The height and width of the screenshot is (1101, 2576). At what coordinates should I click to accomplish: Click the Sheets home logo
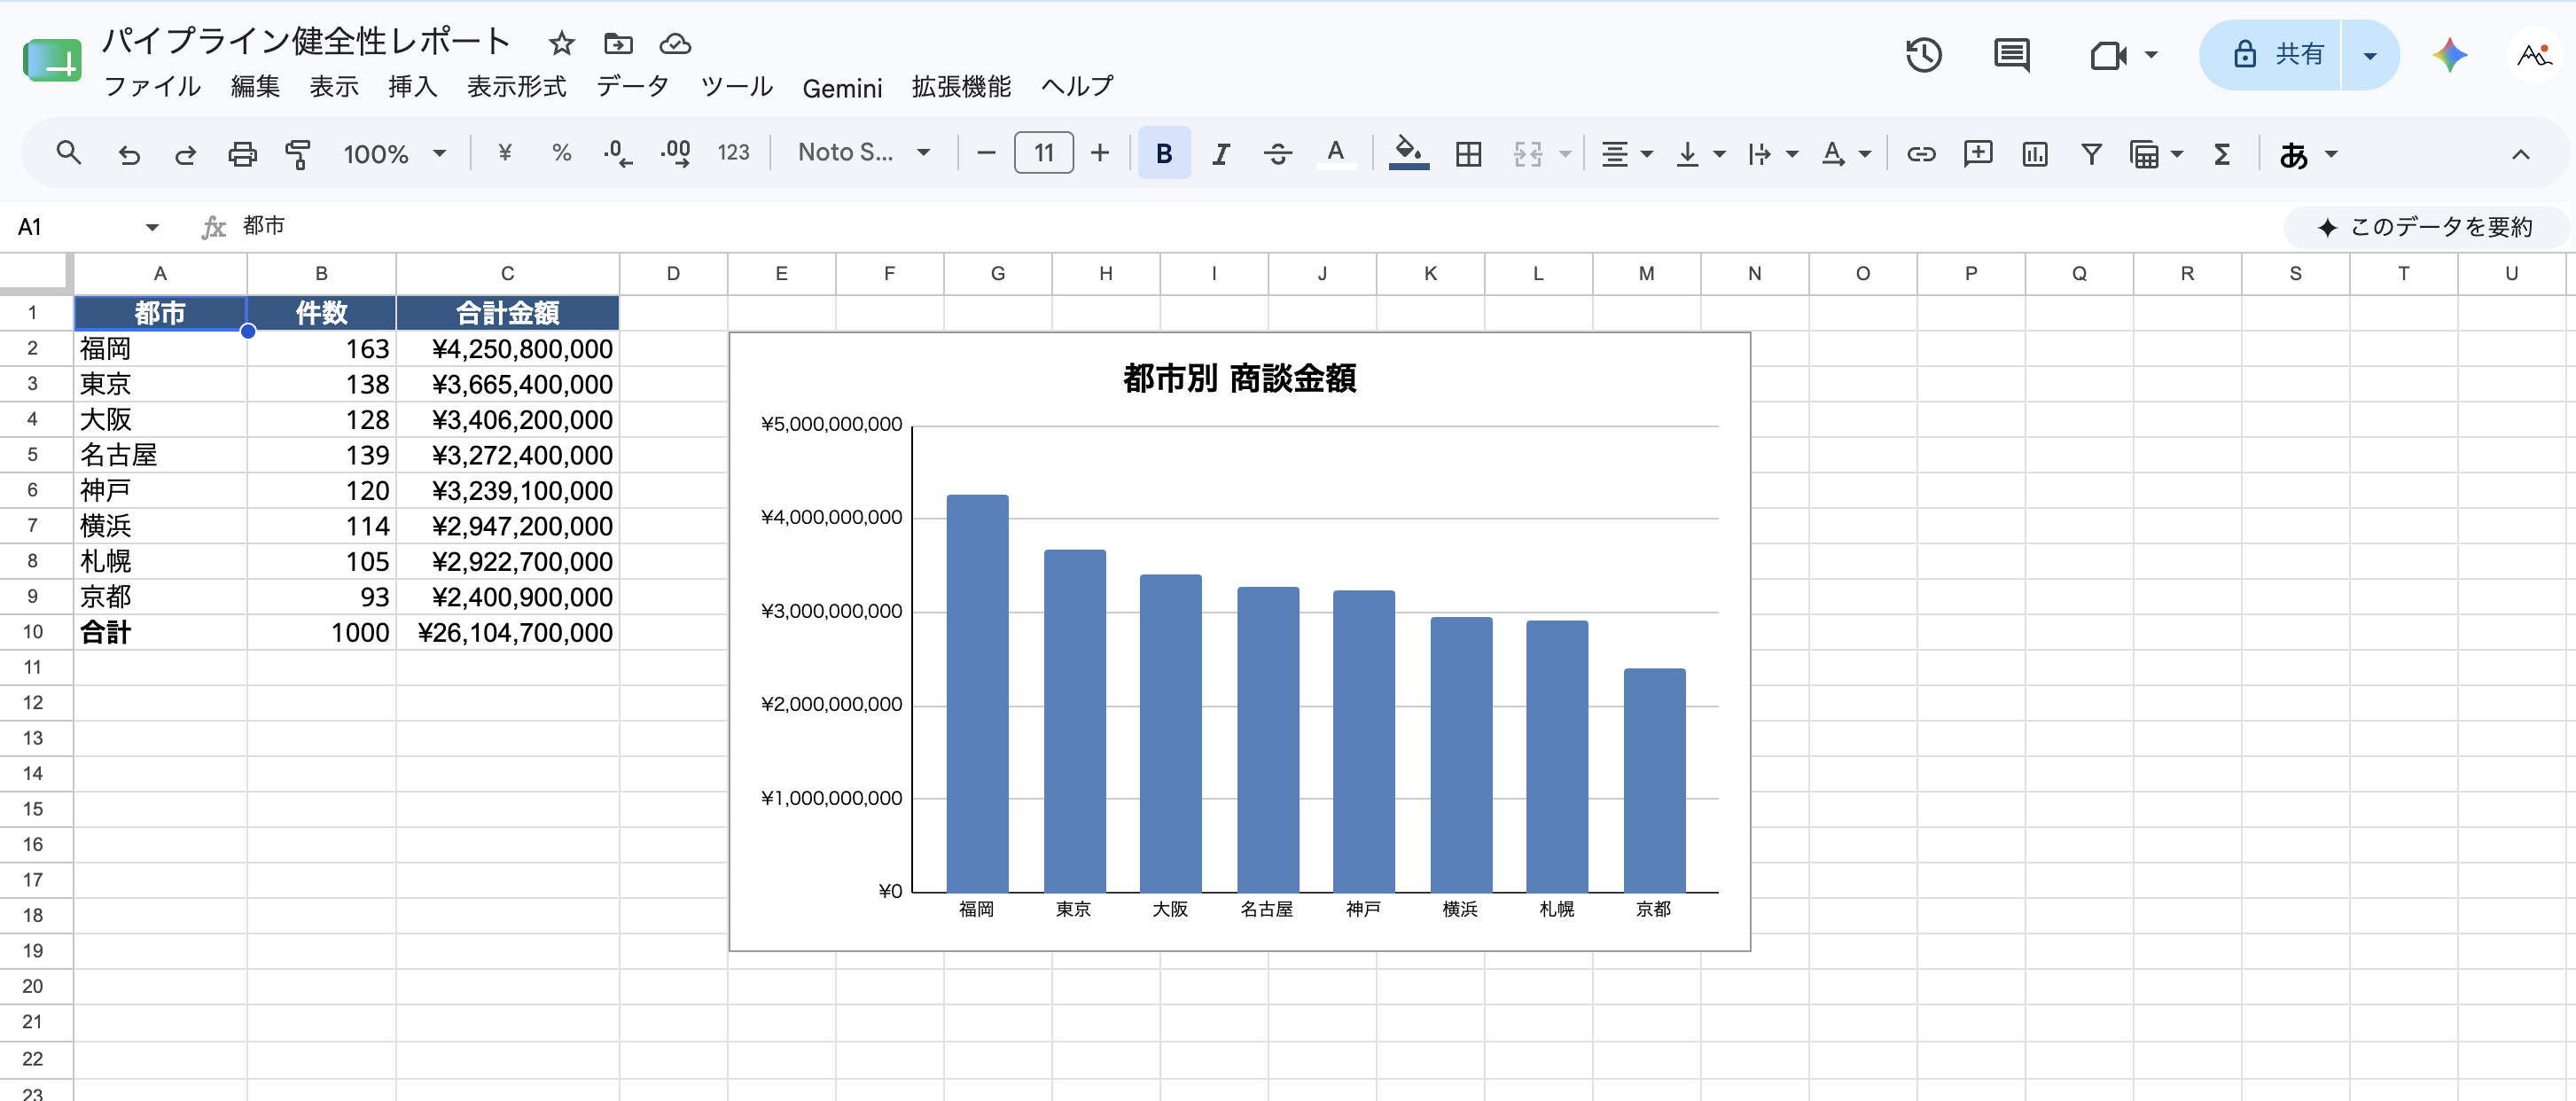(52, 60)
